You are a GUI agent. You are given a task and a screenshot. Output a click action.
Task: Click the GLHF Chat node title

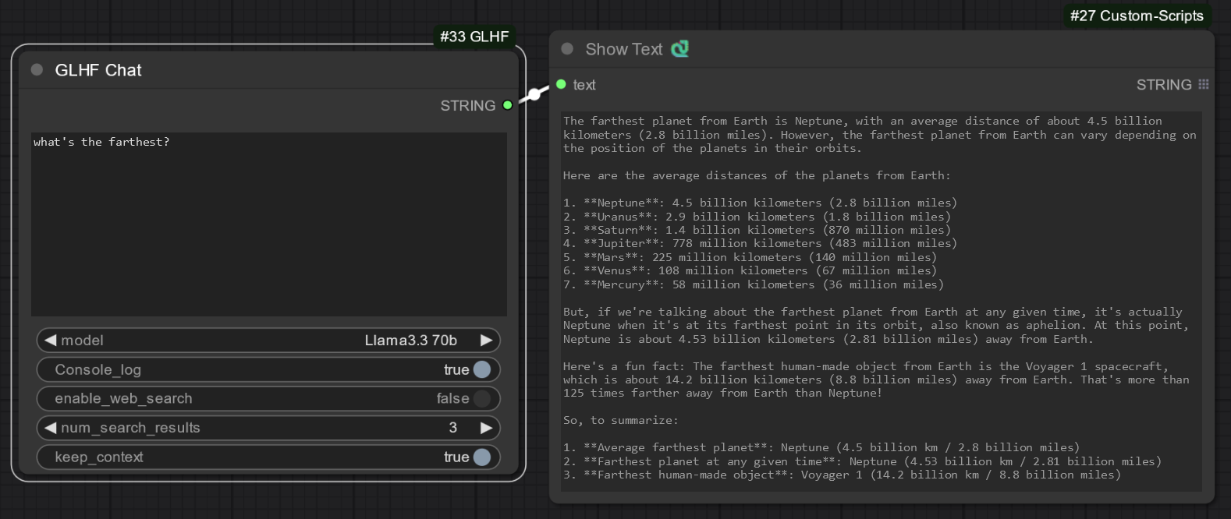pyautogui.click(x=98, y=70)
